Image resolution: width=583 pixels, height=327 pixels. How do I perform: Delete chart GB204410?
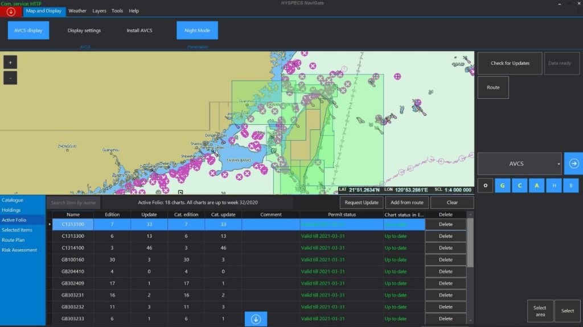(445, 272)
